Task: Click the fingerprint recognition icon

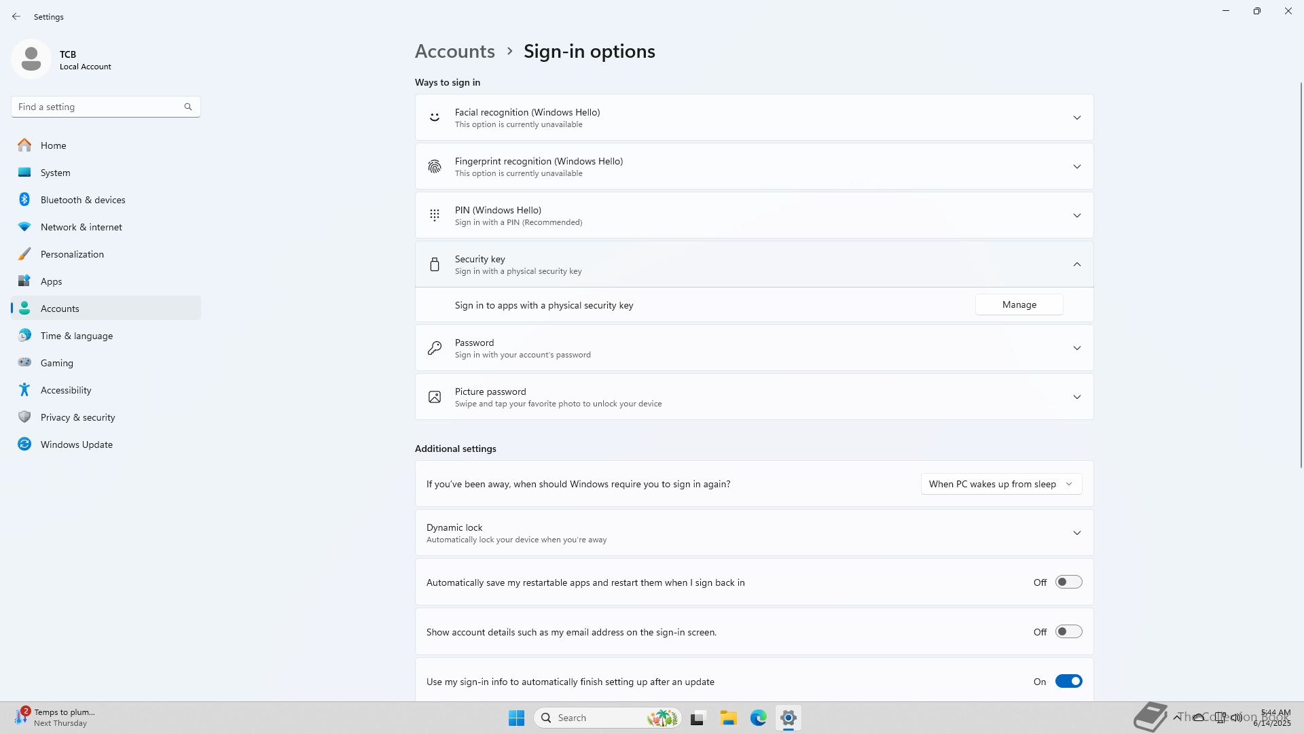Action: coord(435,167)
